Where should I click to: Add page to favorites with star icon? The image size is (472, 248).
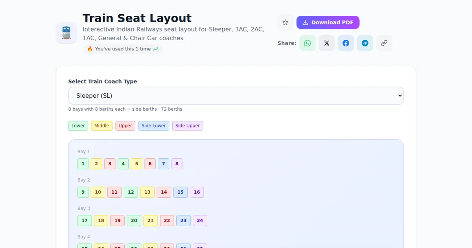coord(286,22)
